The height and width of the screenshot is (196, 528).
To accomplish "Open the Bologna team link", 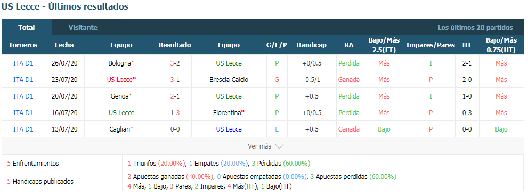I will point(119,63).
